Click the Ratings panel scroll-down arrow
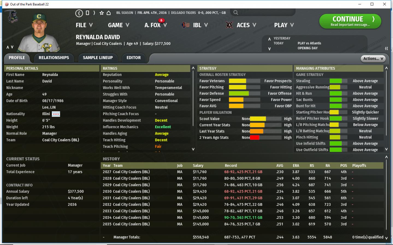The width and height of the screenshot is (393, 245). click(193, 149)
